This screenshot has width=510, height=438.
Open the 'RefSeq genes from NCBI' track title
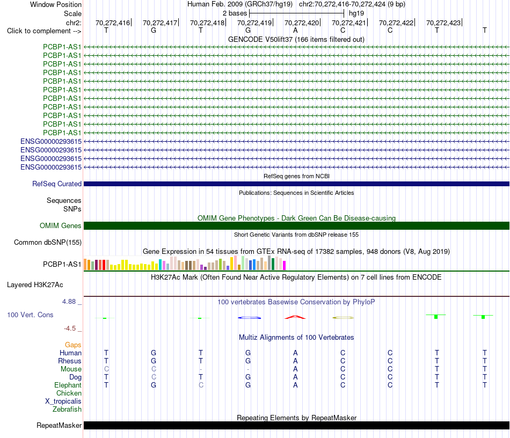(x=296, y=176)
